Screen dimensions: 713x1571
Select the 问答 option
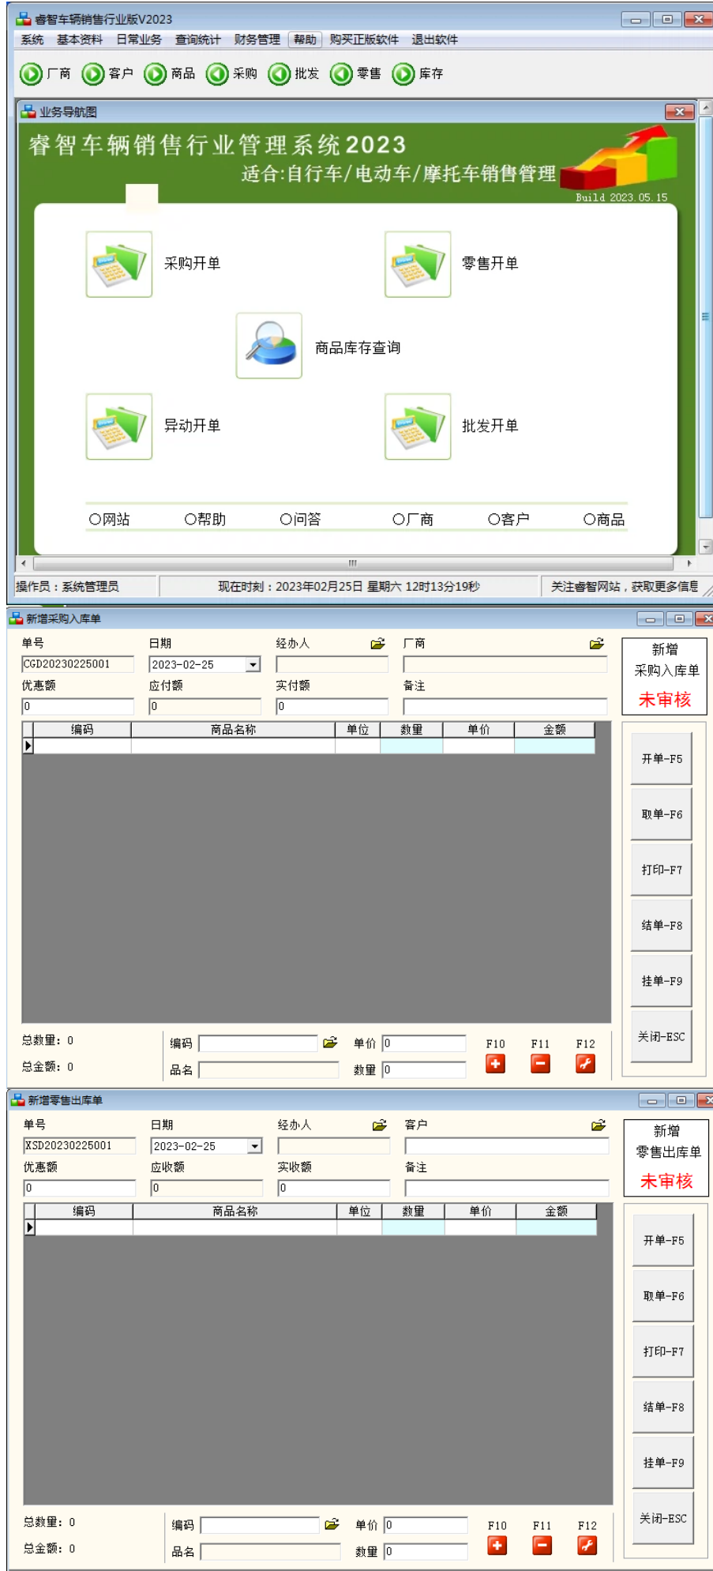tap(301, 519)
